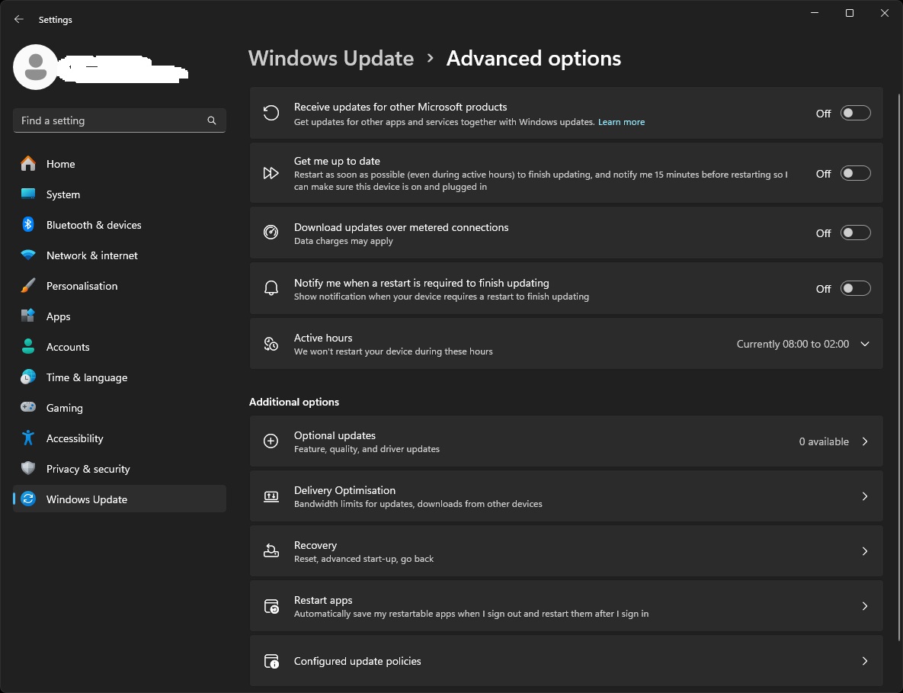The height and width of the screenshot is (693, 903).
Task: Click the Configured update policies title
Action: (x=357, y=661)
